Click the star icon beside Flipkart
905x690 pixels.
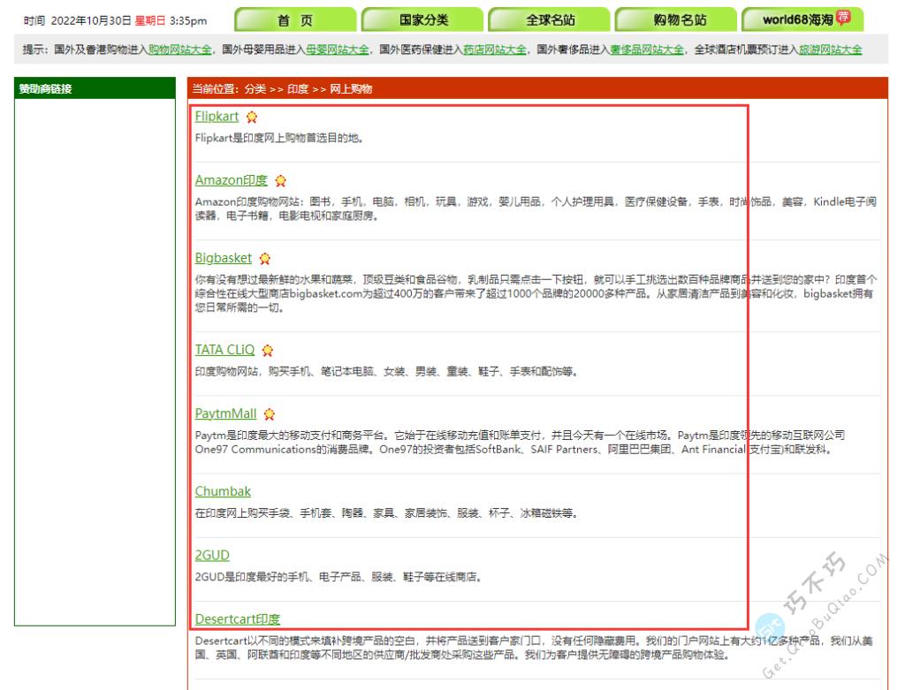(x=252, y=117)
